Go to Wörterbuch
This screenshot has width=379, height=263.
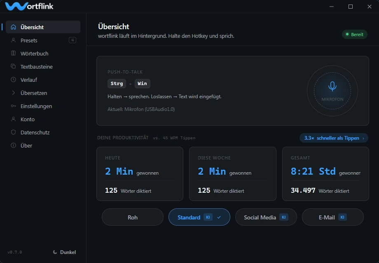pos(43,53)
